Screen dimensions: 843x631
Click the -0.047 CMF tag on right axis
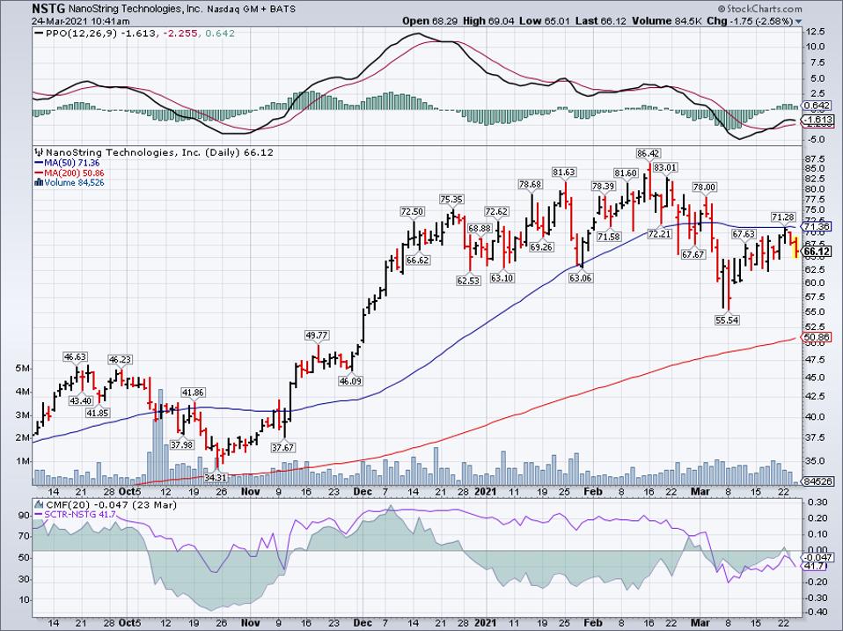point(818,557)
